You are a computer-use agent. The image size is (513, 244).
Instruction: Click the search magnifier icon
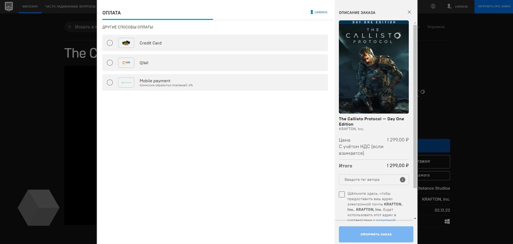(70, 27)
